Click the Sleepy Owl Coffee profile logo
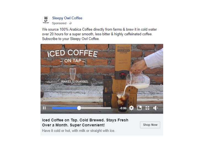Image resolution: width=204 pixels, height=149 pixels. pyautogui.click(x=46, y=20)
